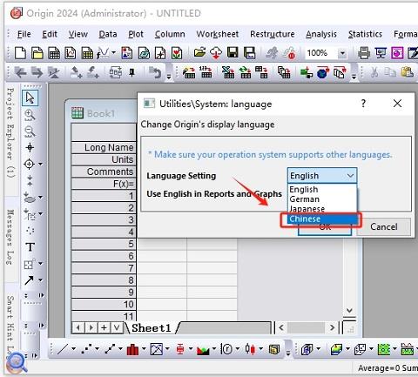Select worksheet row 5 header
This screenshot has width=418, height=377.
coord(104,244)
